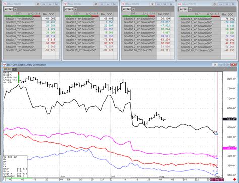
Task: Click Aug month label on chart time axis
Action: pyautogui.click(x=161, y=177)
